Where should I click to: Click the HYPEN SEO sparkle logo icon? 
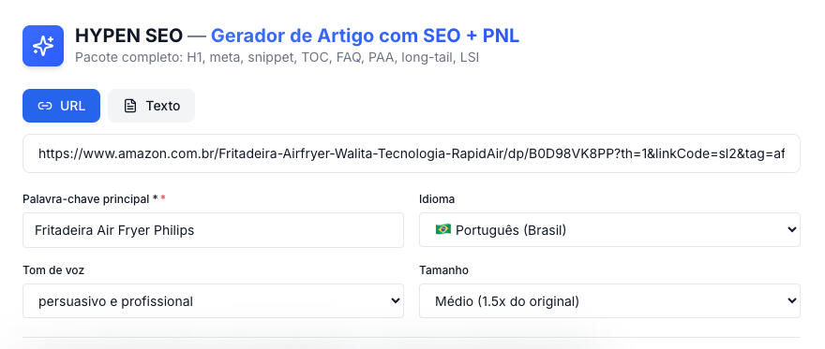(43, 46)
